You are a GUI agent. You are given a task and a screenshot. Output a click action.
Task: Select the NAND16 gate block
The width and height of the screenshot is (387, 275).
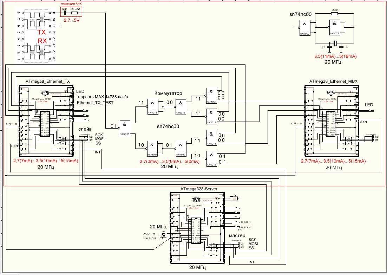[x=181, y=106]
